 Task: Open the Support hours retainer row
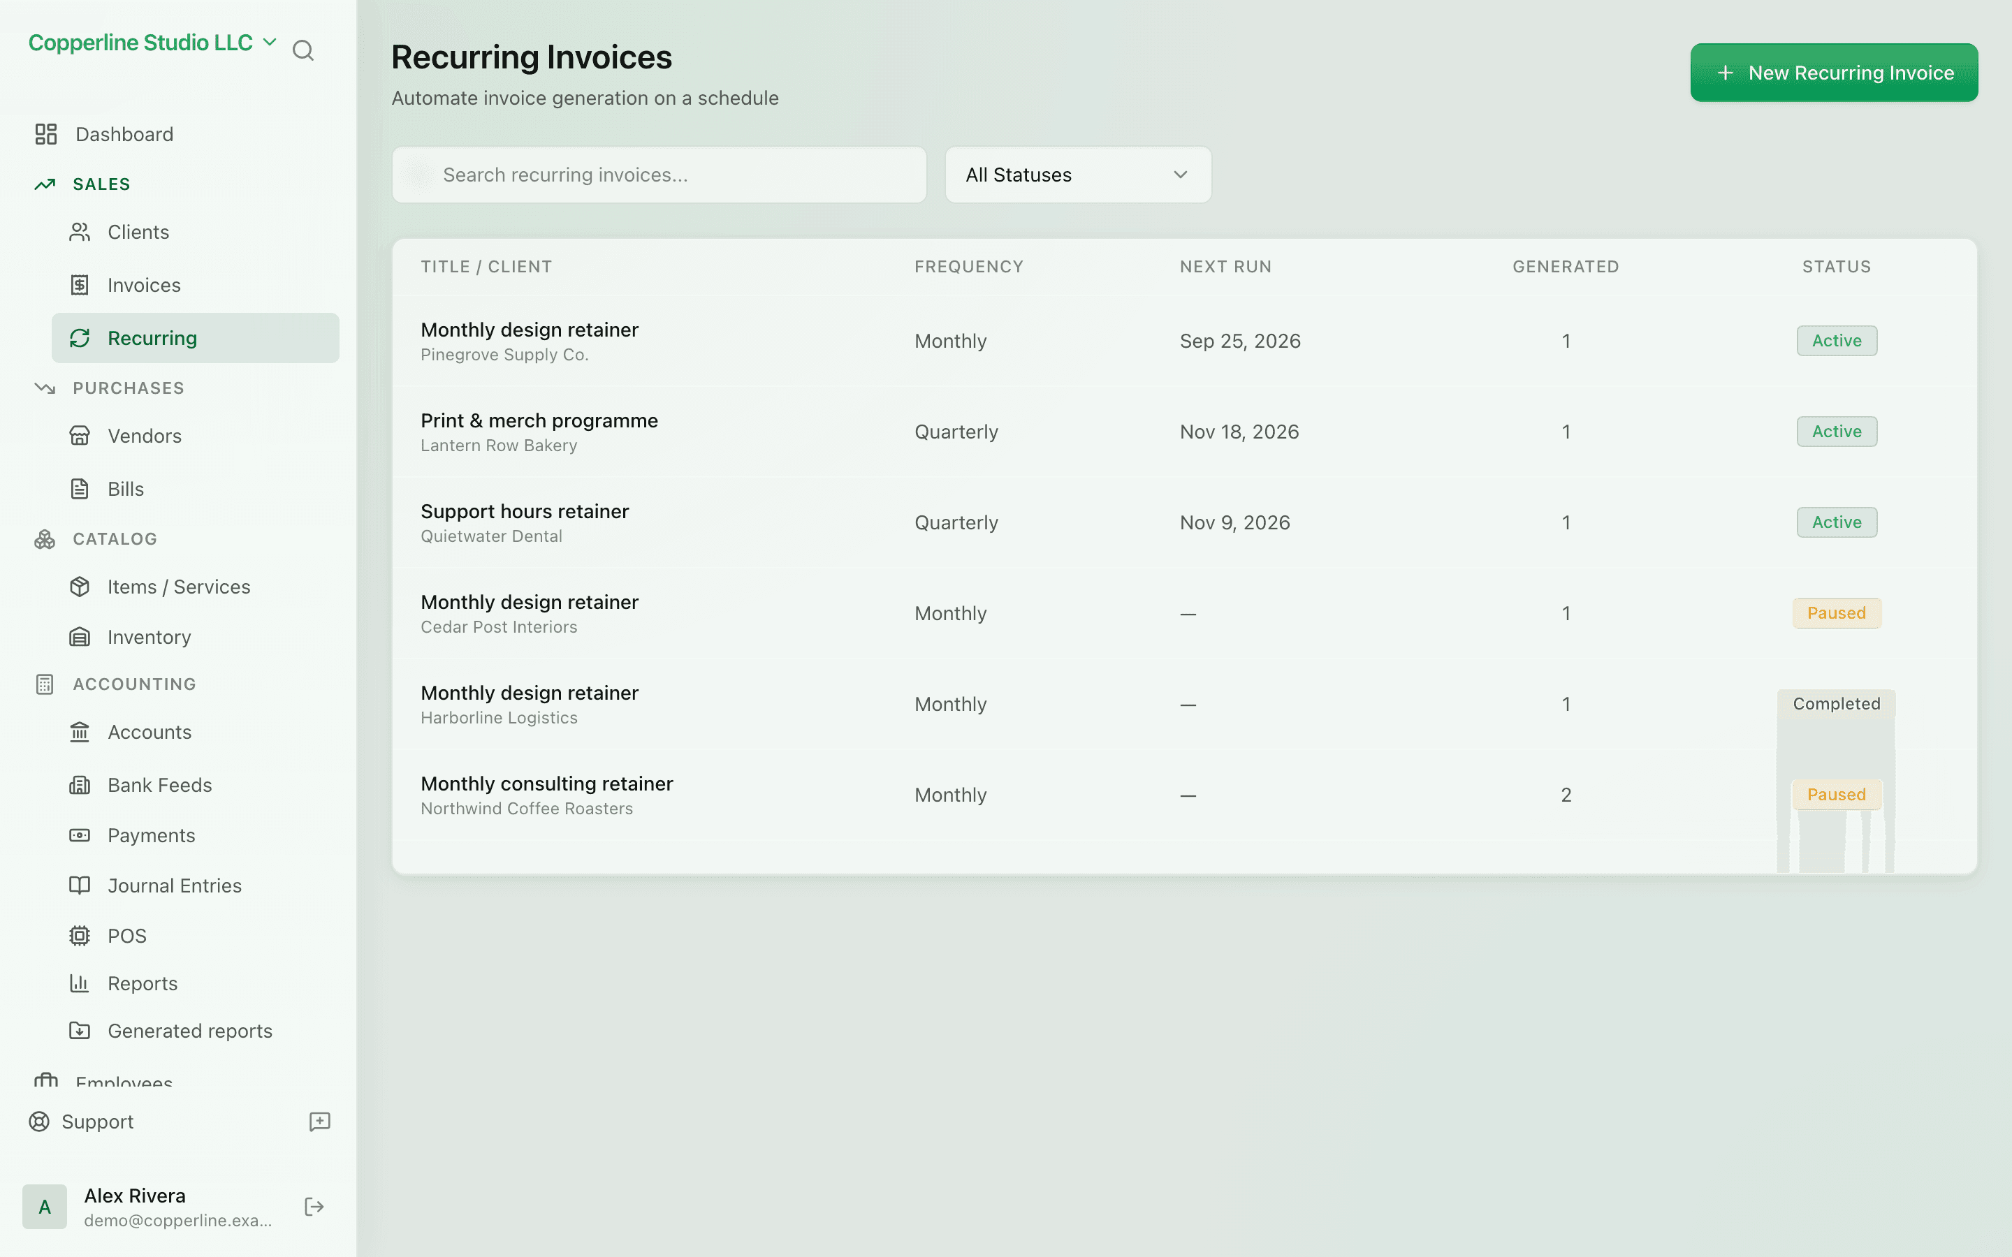1184,522
